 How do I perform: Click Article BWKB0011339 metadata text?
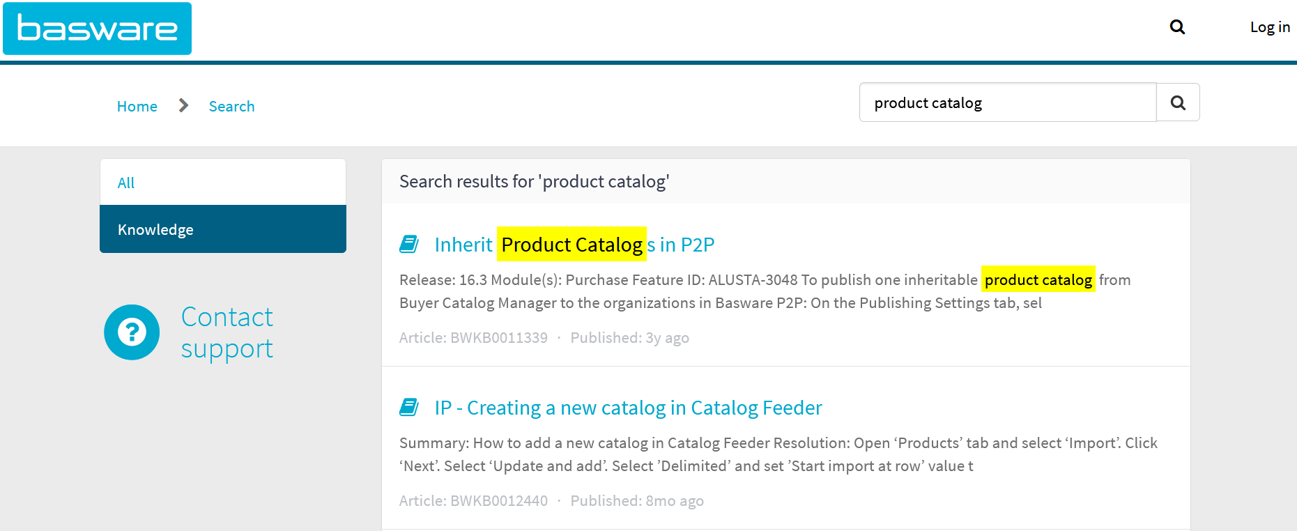pos(473,338)
